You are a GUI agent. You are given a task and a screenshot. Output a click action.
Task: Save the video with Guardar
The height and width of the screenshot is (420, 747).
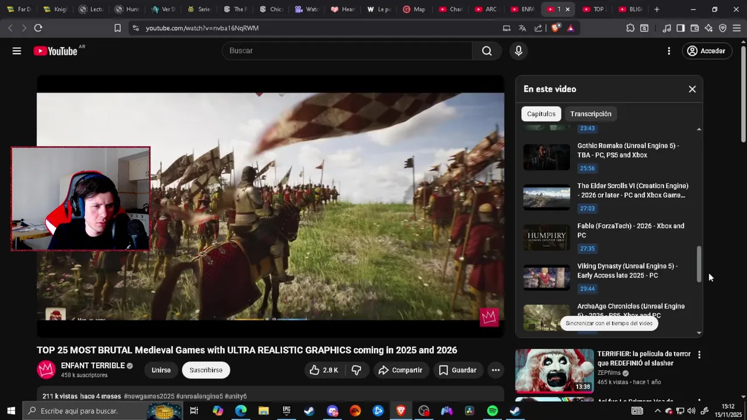pyautogui.click(x=458, y=370)
